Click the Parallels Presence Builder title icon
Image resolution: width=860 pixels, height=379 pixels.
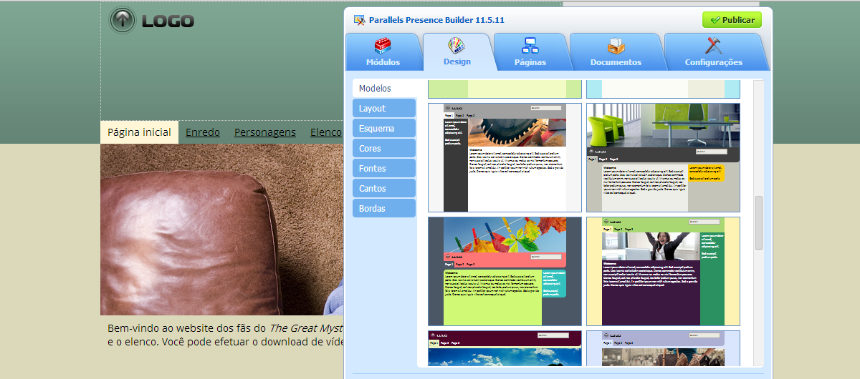pos(360,20)
